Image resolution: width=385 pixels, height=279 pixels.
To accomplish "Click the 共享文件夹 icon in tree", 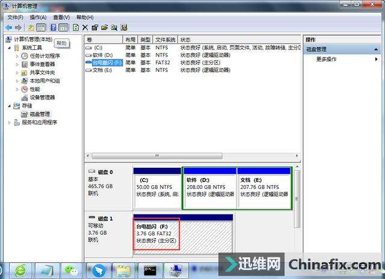I will pos(24,73).
